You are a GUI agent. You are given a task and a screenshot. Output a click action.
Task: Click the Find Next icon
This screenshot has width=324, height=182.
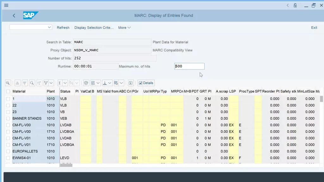tap(39, 83)
